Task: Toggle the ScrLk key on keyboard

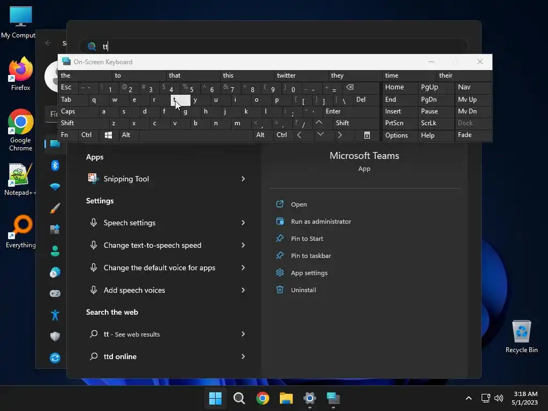Action: (436, 123)
